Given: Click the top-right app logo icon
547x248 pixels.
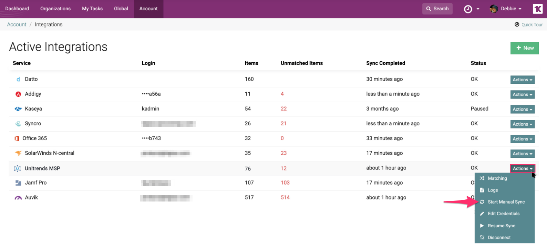Looking at the screenshot, I should point(537,9).
